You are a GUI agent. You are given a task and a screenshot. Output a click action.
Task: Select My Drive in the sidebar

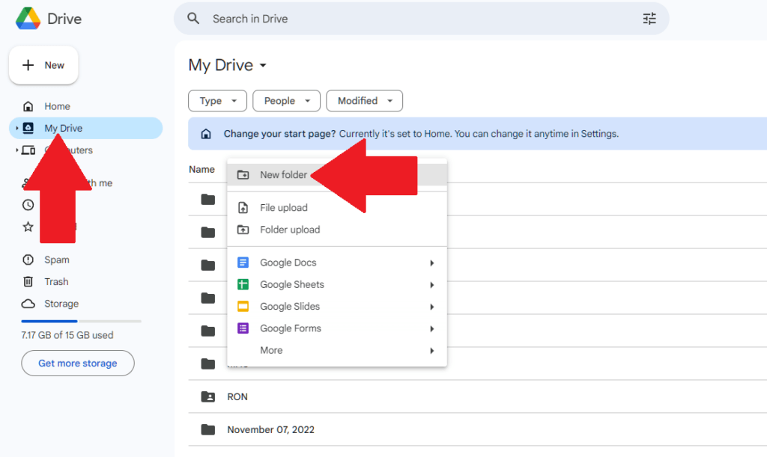85,128
